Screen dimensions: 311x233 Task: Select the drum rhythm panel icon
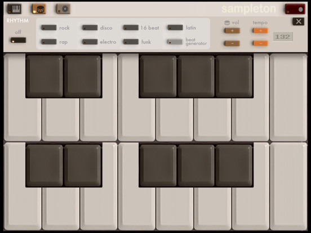(39, 9)
